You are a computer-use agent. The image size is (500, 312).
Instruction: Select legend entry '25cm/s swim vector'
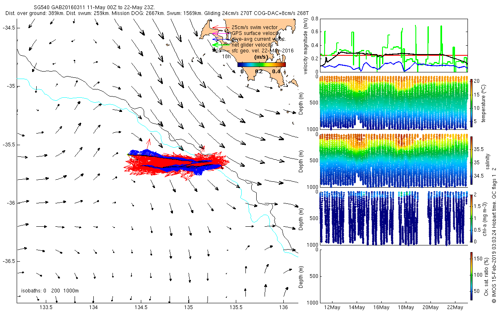pyautogui.click(x=254, y=28)
